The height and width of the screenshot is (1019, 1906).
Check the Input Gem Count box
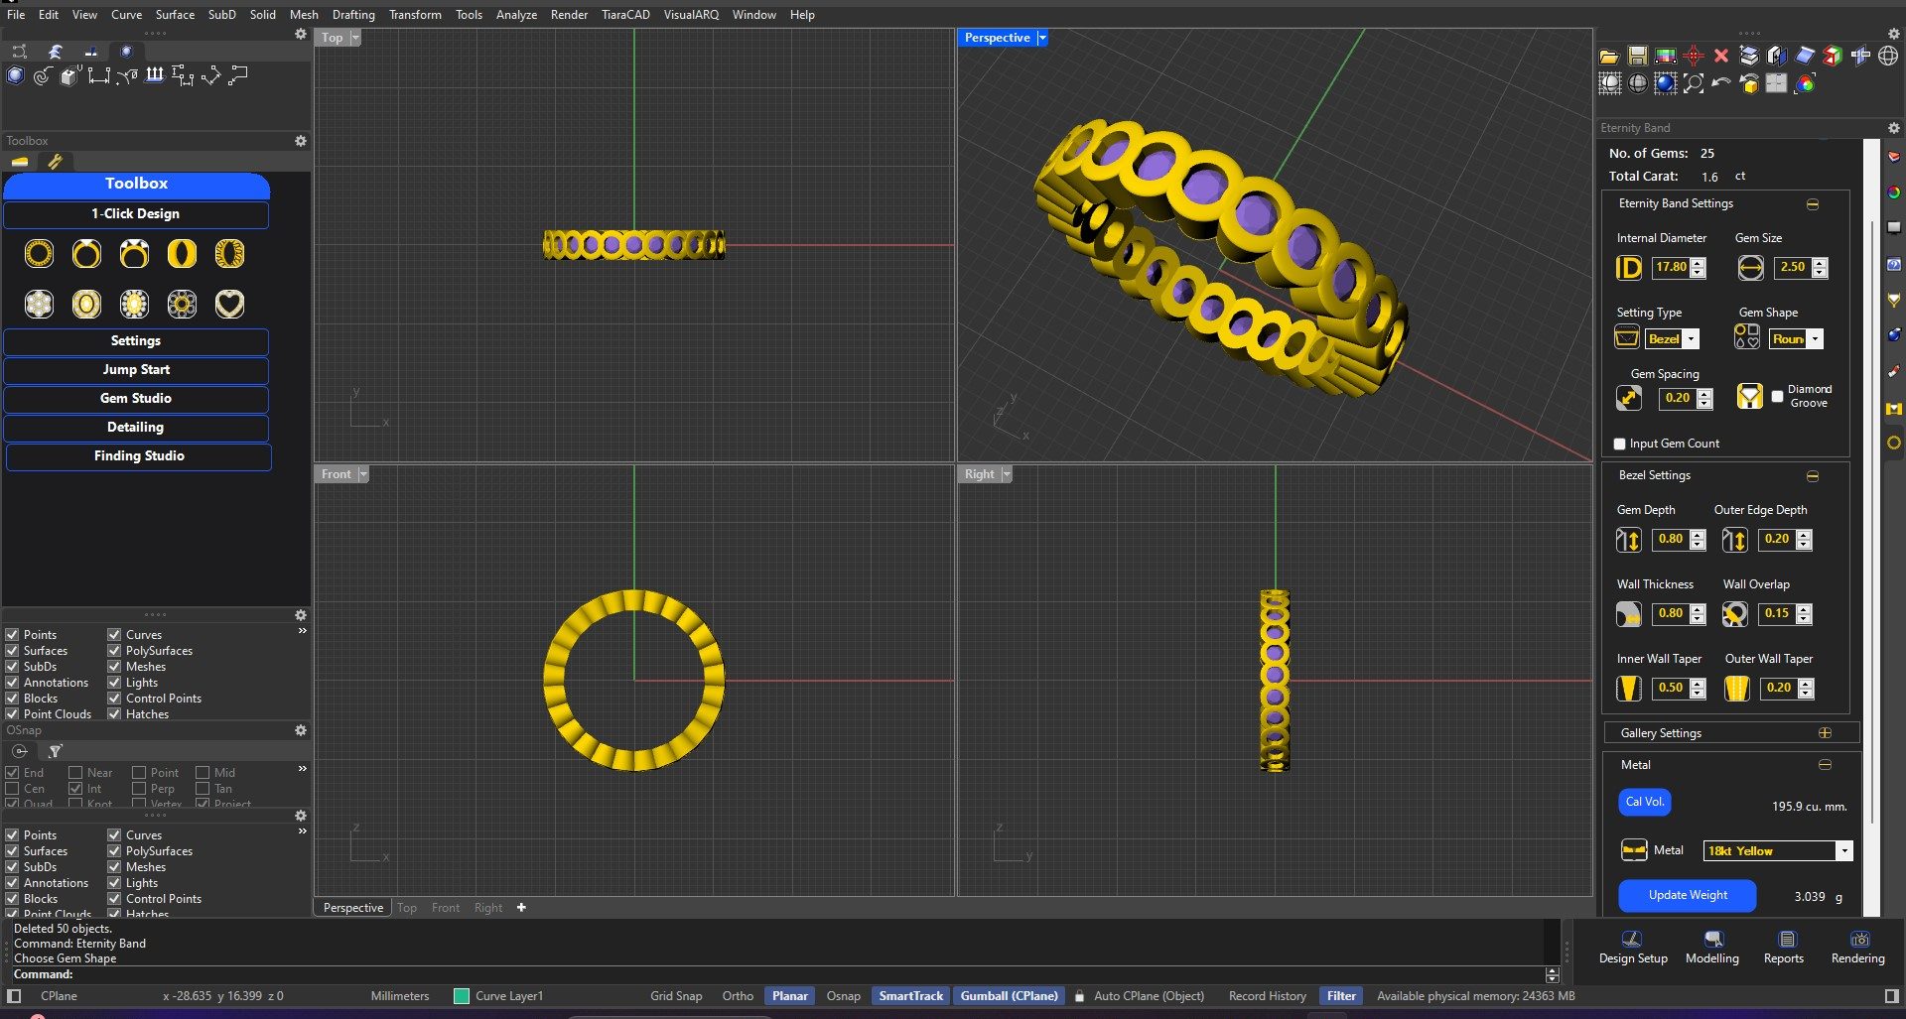point(1619,444)
